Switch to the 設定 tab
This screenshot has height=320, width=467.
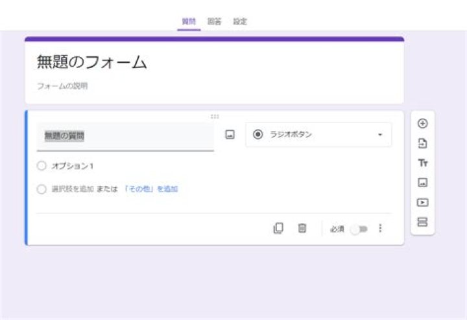240,21
